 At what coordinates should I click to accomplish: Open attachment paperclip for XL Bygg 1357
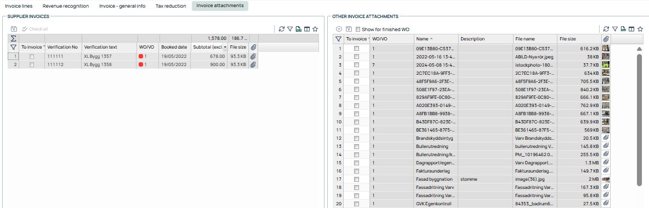(253, 56)
